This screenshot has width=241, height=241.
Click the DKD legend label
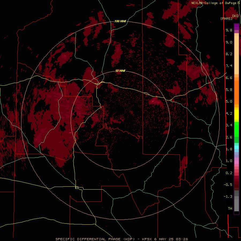click(x=235, y=16)
